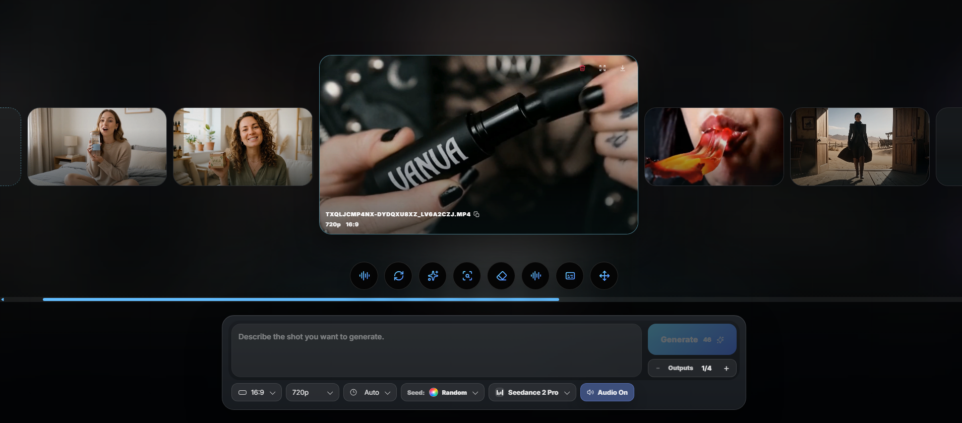Download the selected VANUA video
This screenshot has width=962, height=423.
click(623, 68)
